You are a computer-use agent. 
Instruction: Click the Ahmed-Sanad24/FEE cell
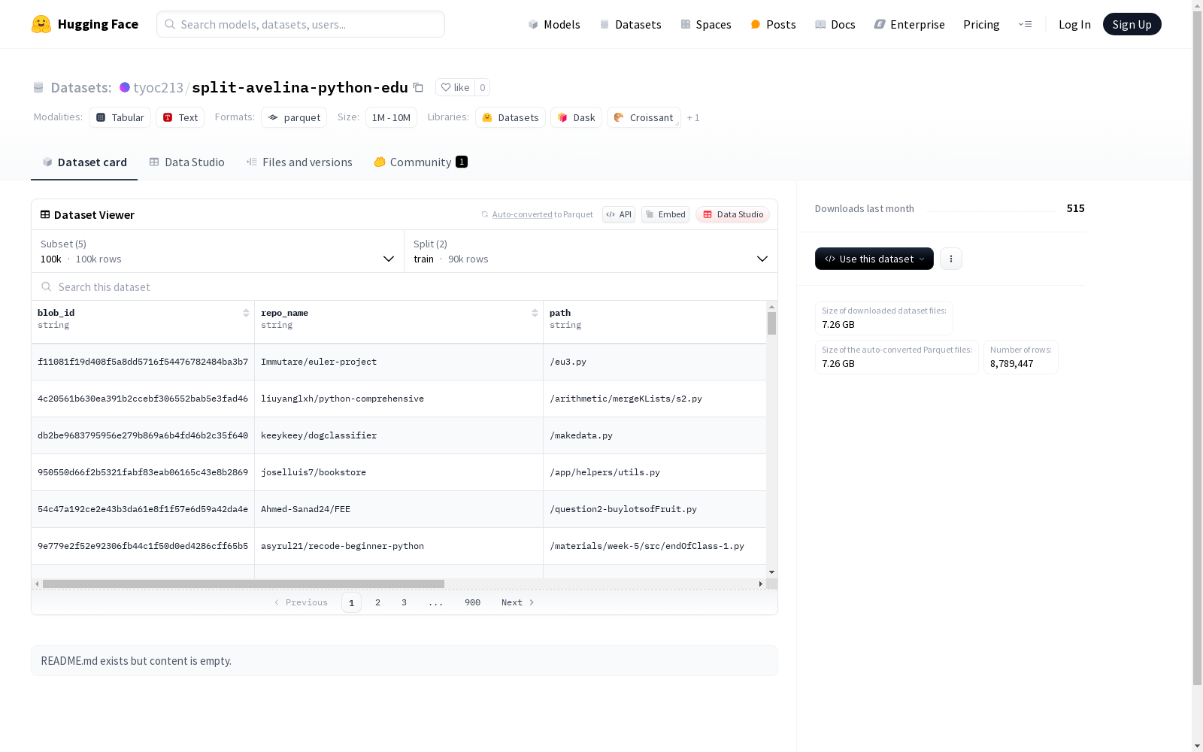coord(398,509)
